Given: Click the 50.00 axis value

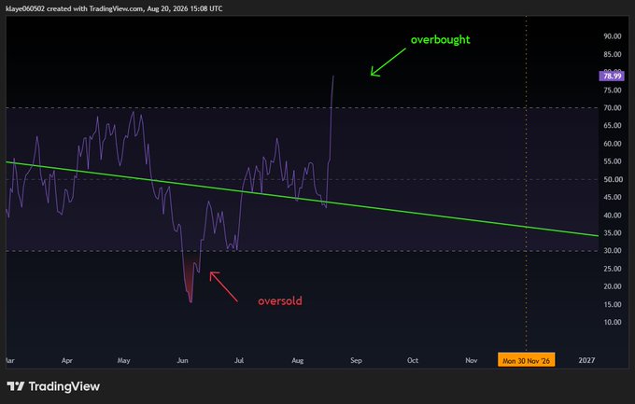Looking at the screenshot, I should (613, 179).
